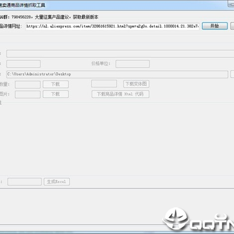Click the 价格单位 label
The height and width of the screenshot is (234, 234).
coord(101,64)
